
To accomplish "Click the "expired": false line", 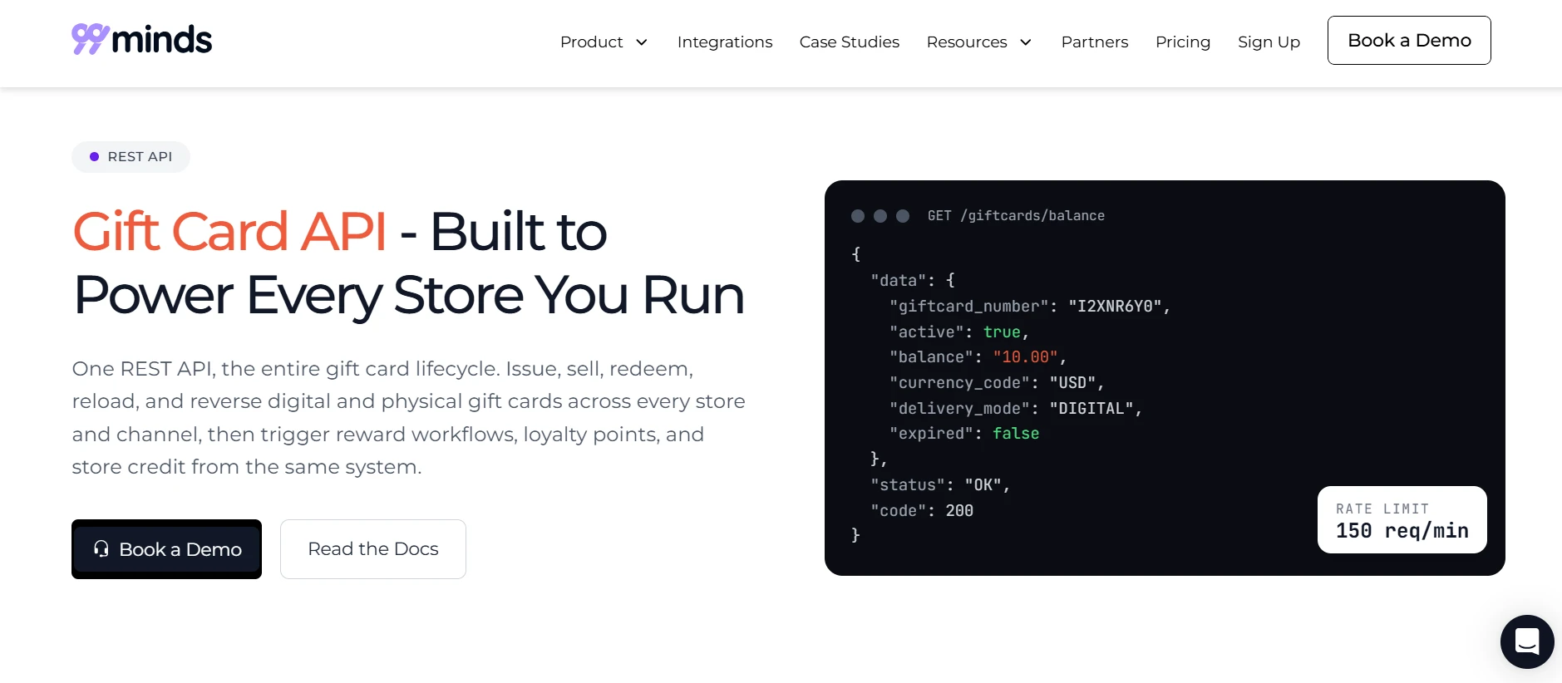I will (964, 434).
